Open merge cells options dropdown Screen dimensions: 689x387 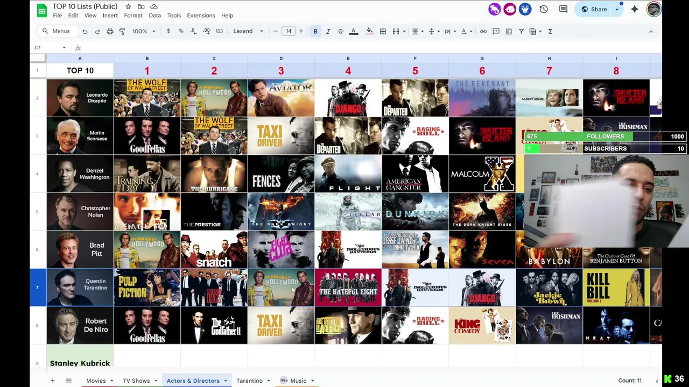point(404,31)
